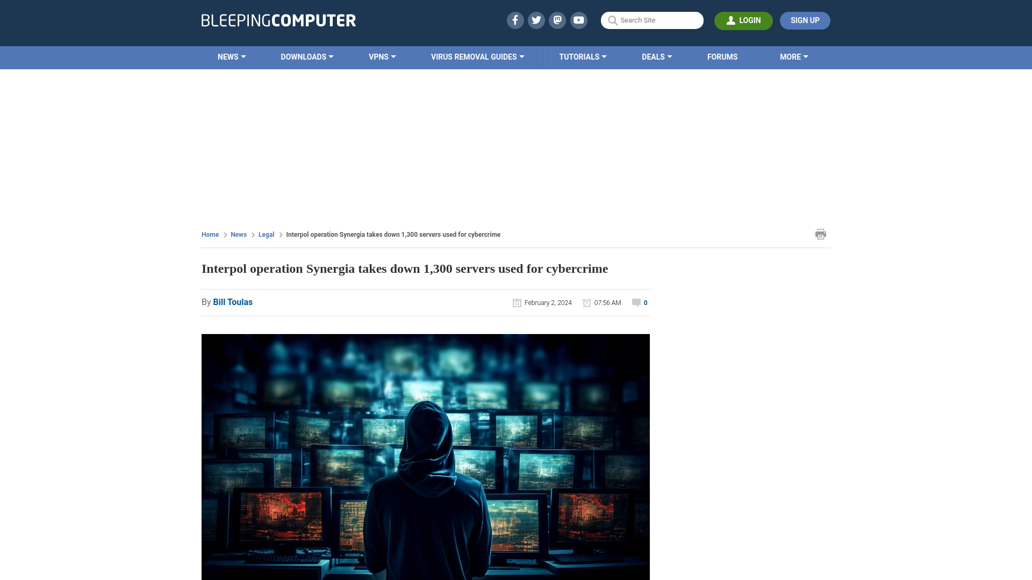1032x580 pixels.
Task: Click the Legal breadcrumb link
Action: (266, 234)
